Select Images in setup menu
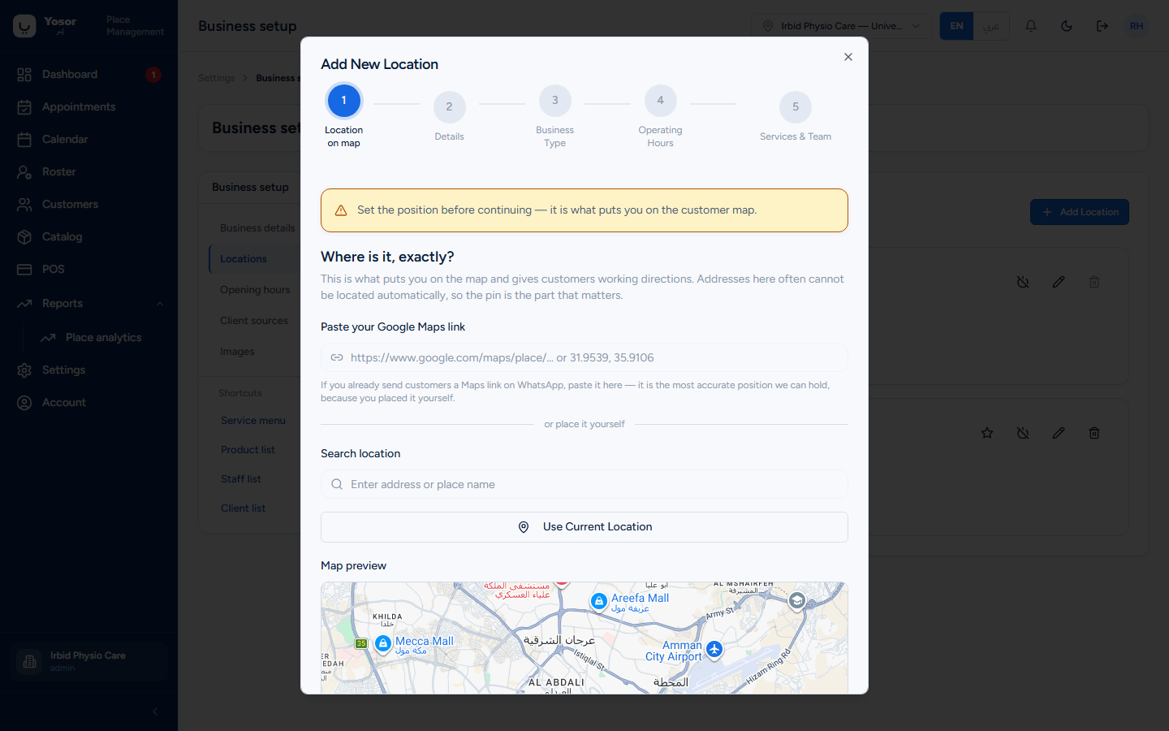The width and height of the screenshot is (1169, 731). [237, 352]
